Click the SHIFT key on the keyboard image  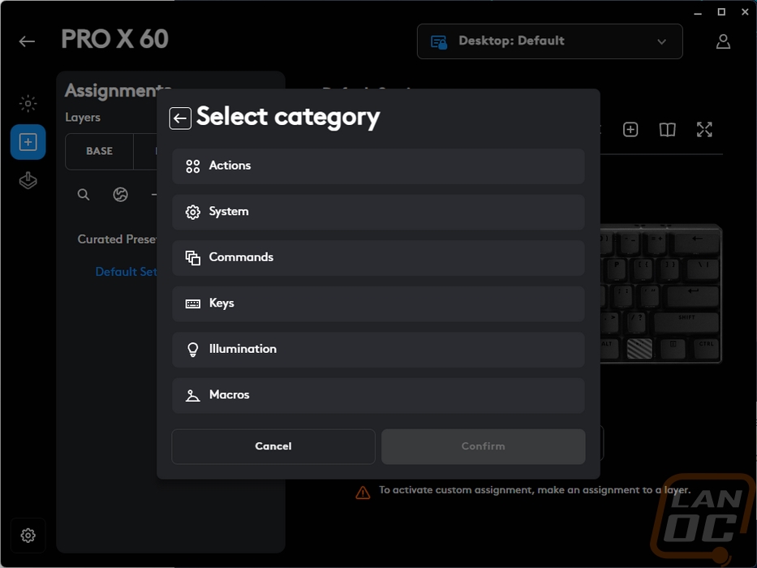coord(686,321)
